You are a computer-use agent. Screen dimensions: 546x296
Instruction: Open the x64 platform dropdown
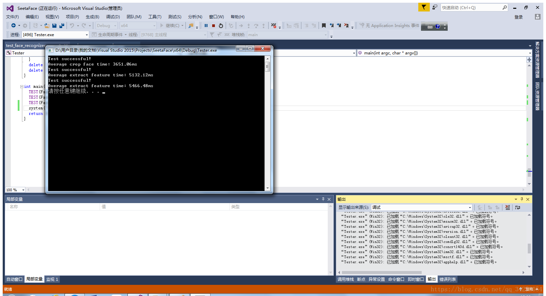pyautogui.click(x=138, y=26)
